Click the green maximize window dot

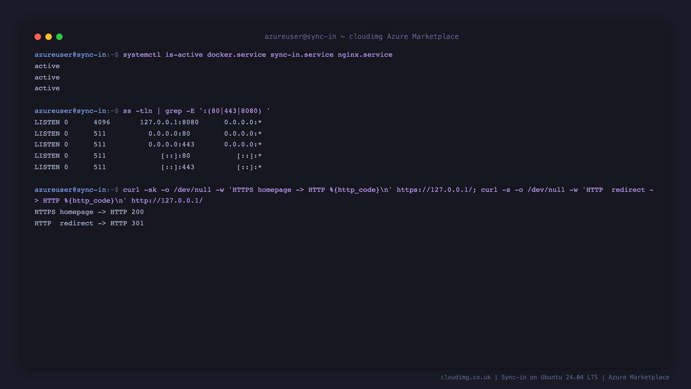point(59,37)
